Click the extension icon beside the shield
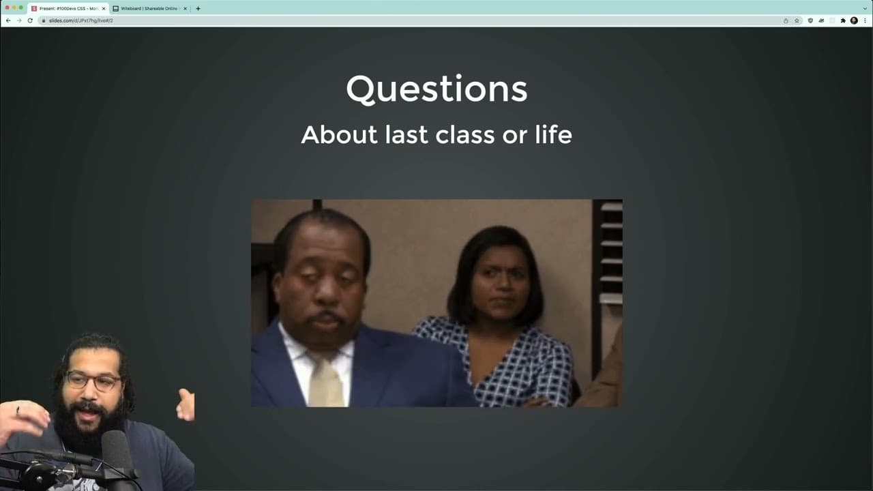 click(x=821, y=20)
